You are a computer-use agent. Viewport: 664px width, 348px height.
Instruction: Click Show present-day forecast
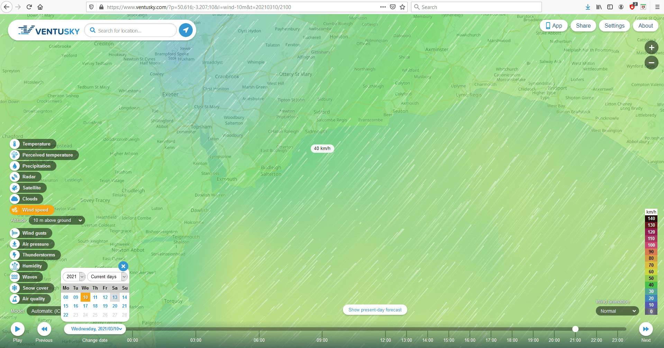point(375,310)
